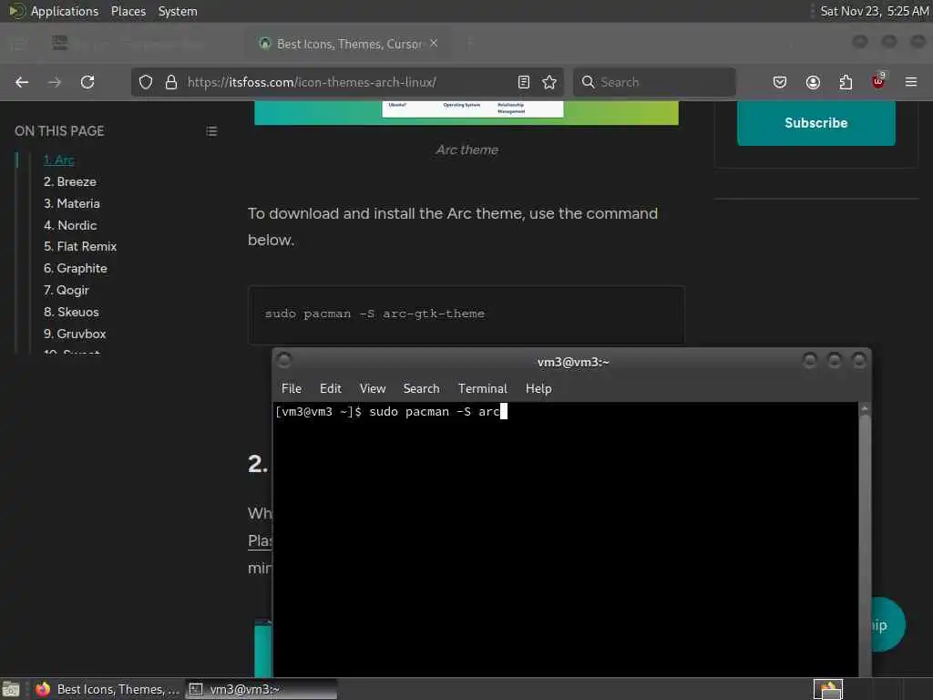Viewport: 933px width, 700px height.
Task: Click the Firefox Search field
Action: tap(654, 82)
